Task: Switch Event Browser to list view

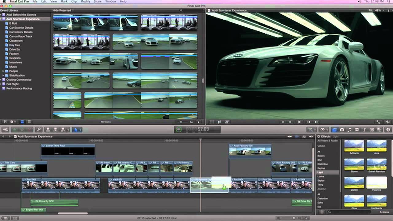Action: [29, 122]
